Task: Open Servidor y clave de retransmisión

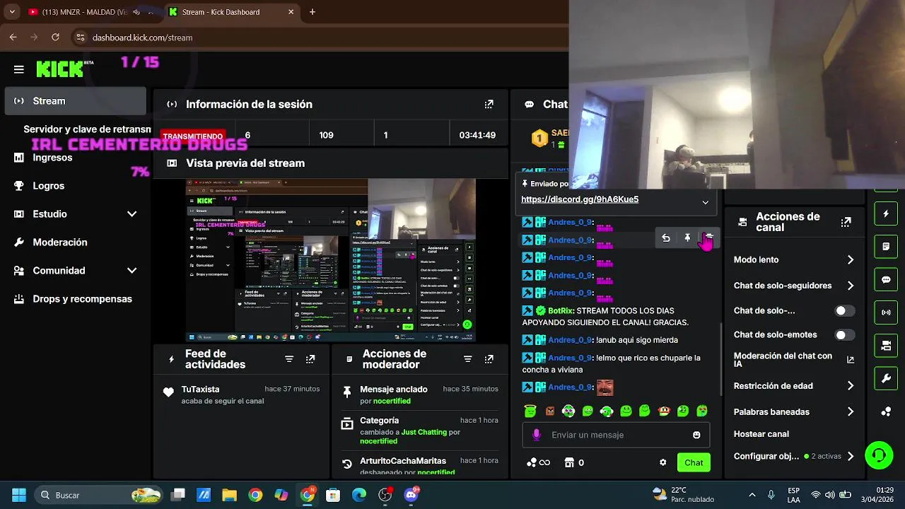Action: point(87,129)
